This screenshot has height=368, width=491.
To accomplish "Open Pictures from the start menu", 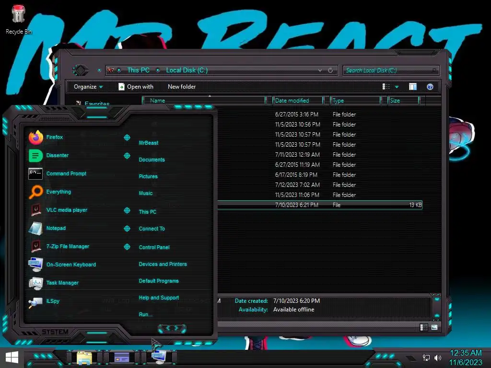I will [148, 176].
